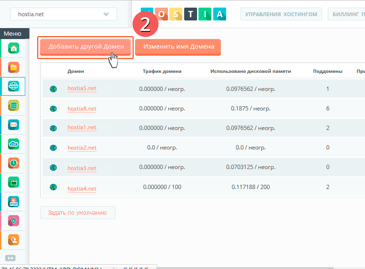Open the hostia4.net domain link
The width and height of the screenshot is (365, 269).
point(82,189)
